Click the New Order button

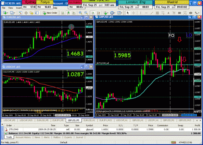click(x=50, y=13)
